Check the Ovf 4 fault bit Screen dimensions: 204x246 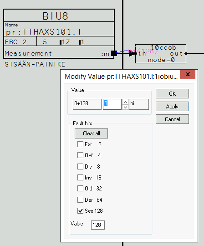tap(80, 155)
